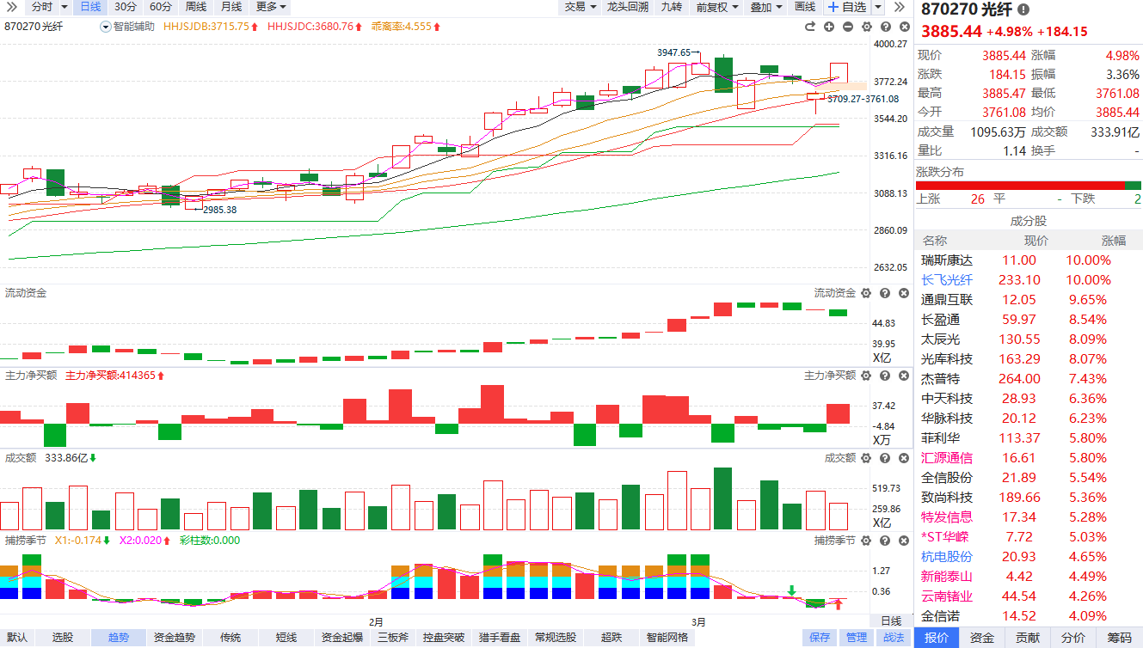Click the 管理 manage button
Viewport: 1143px width, 648px height.
(x=857, y=638)
